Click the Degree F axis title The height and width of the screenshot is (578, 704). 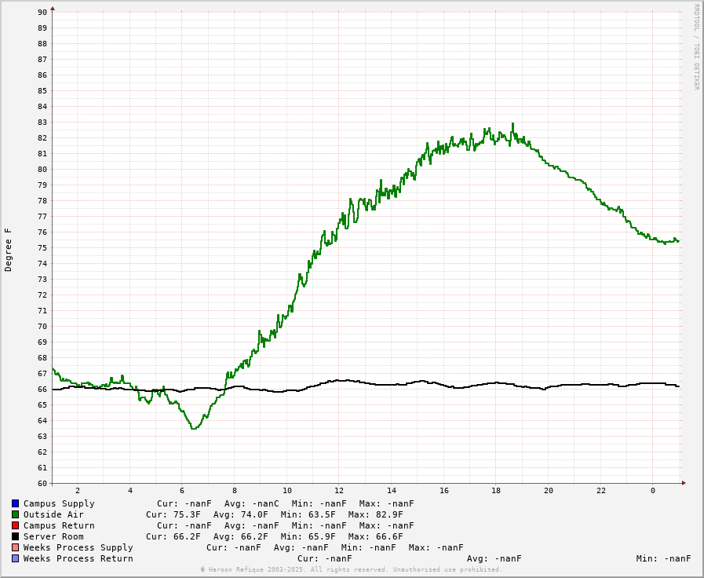[x=9, y=250]
